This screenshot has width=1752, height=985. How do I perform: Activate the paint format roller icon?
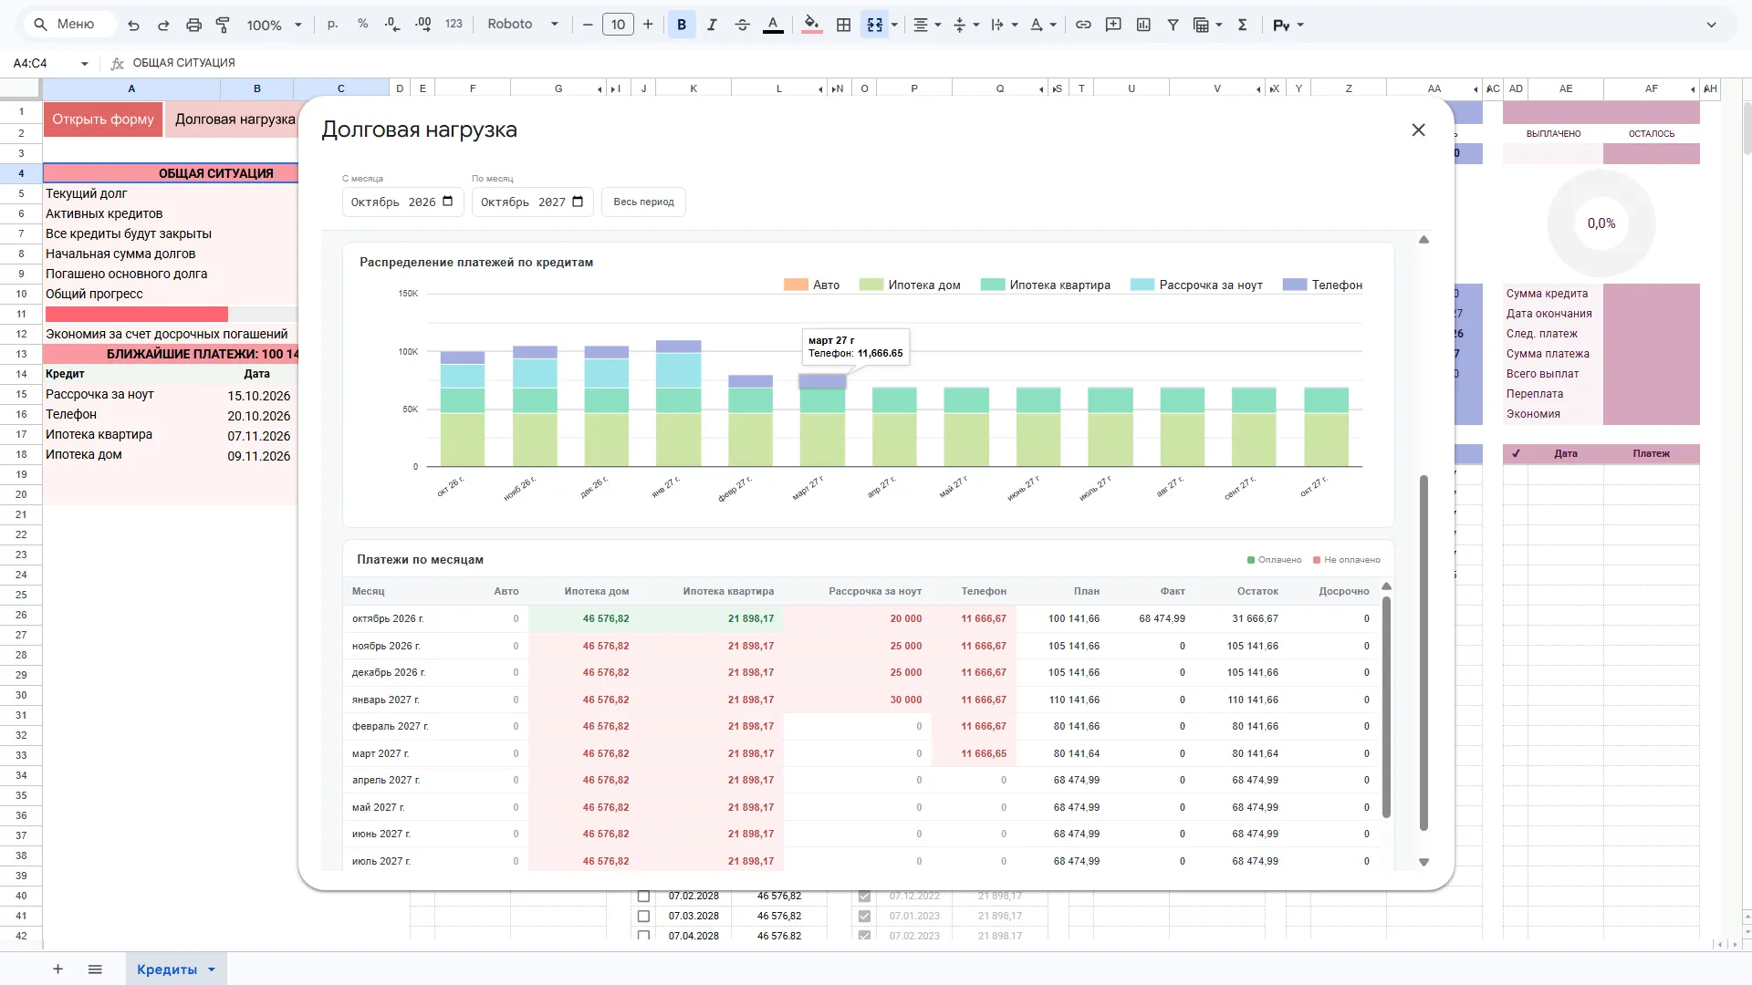click(223, 25)
